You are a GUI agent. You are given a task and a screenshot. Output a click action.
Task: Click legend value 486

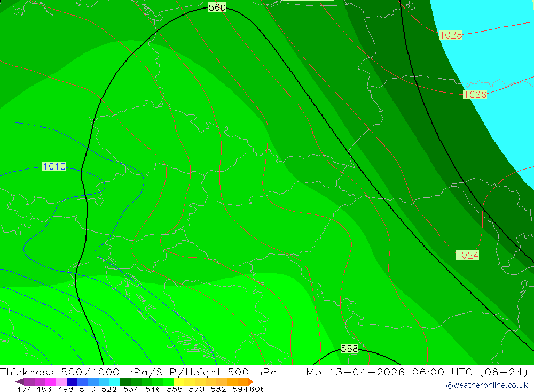(x=44, y=389)
